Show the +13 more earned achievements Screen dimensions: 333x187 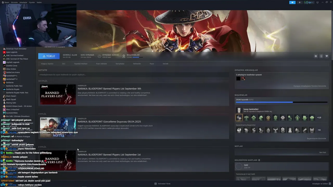coord(319,117)
